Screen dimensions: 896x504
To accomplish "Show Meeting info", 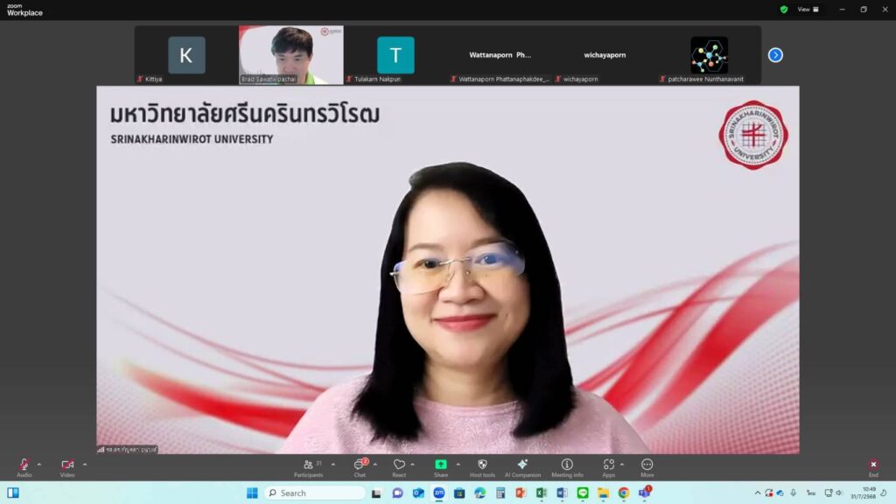I will [x=567, y=467].
